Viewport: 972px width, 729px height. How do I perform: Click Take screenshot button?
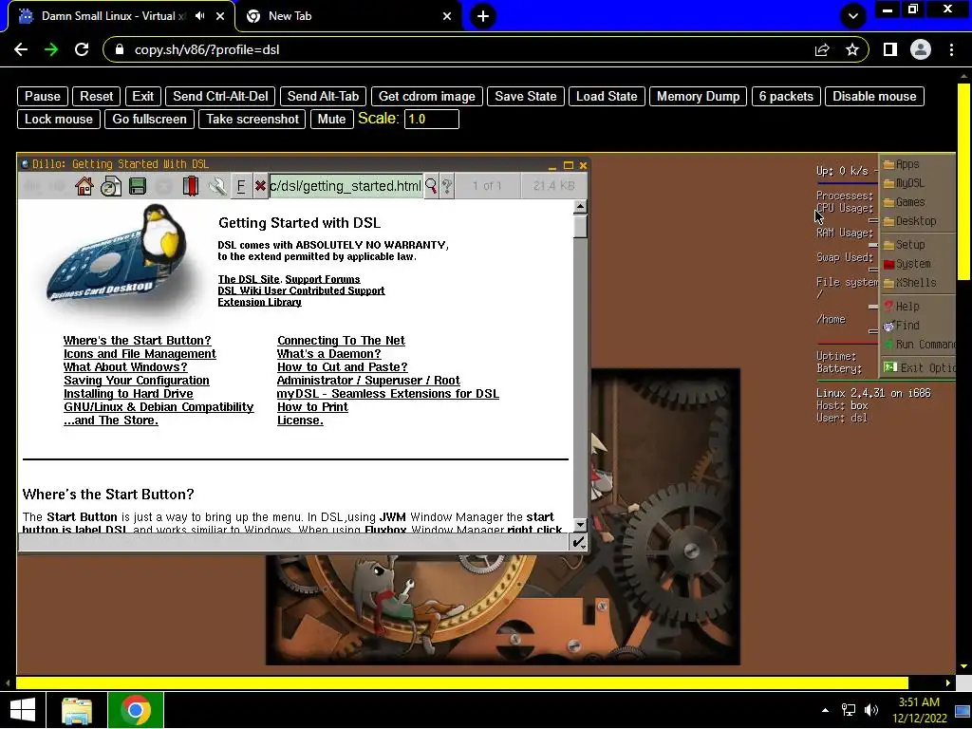[x=252, y=119]
